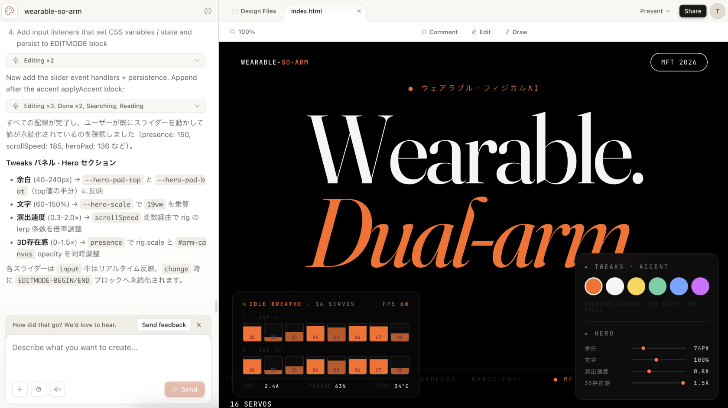The height and width of the screenshot is (408, 728).
Task: Activate Draw mode
Action: 516,32
